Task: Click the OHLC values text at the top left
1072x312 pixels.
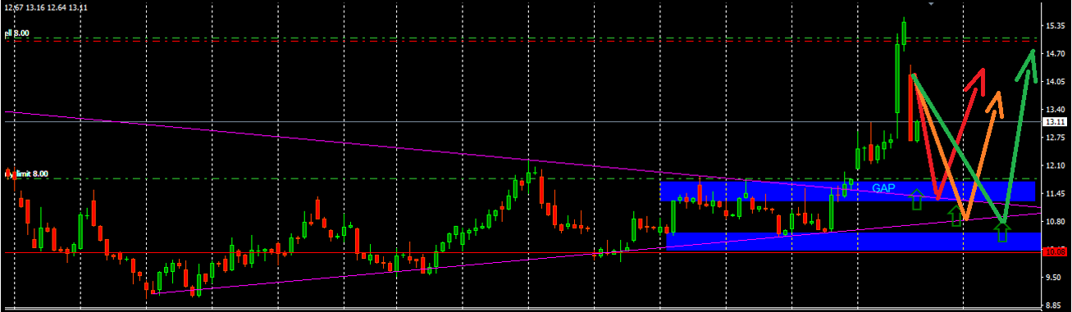Action: 46,7
